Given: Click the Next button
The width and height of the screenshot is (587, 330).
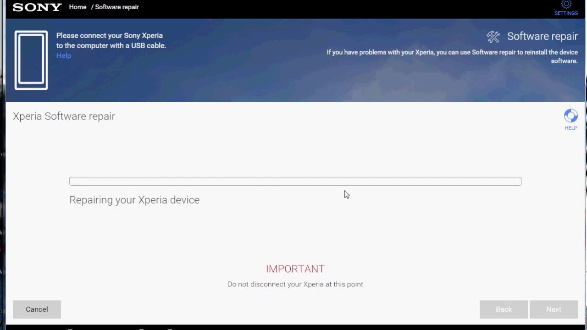Looking at the screenshot, I should tap(554, 309).
